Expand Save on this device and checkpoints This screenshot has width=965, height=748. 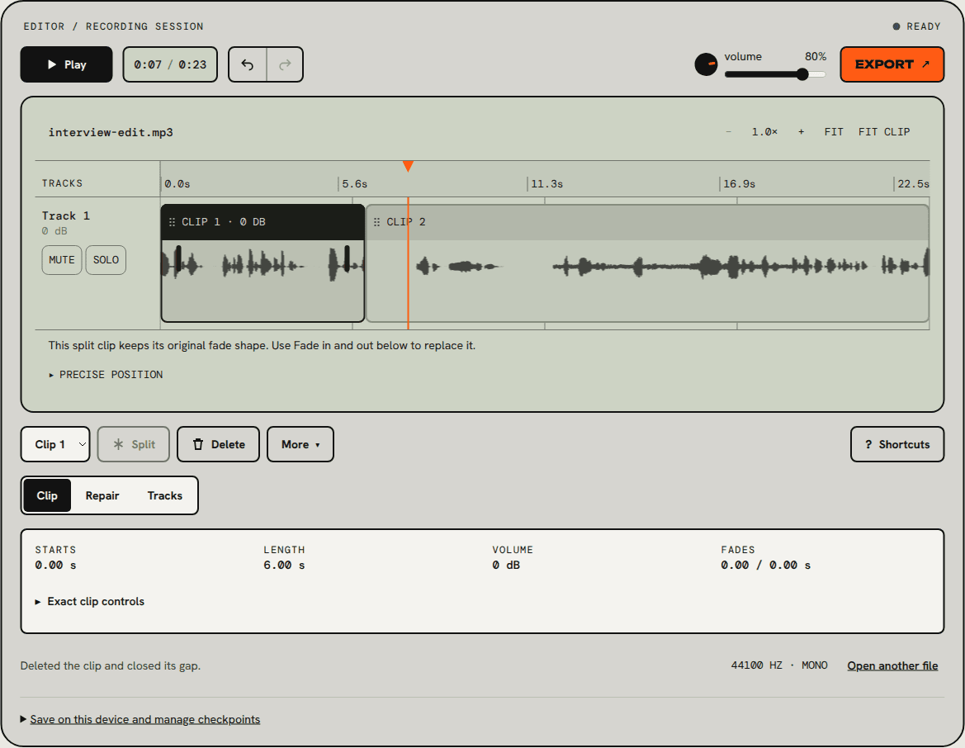click(x=140, y=719)
